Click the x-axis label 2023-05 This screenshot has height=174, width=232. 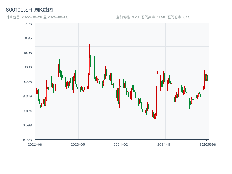[x=78, y=144]
